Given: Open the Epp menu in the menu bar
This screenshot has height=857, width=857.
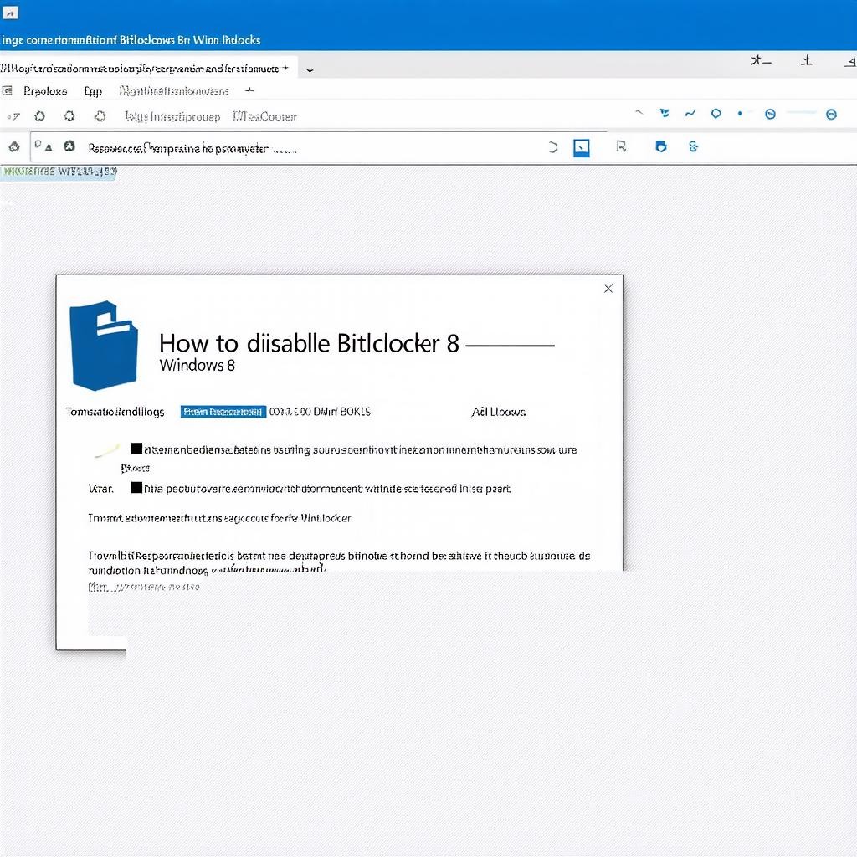Looking at the screenshot, I should 93,91.
